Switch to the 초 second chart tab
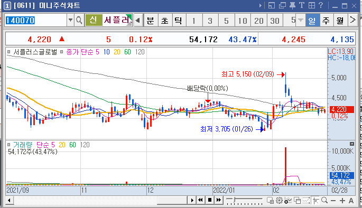 click(x=165, y=21)
